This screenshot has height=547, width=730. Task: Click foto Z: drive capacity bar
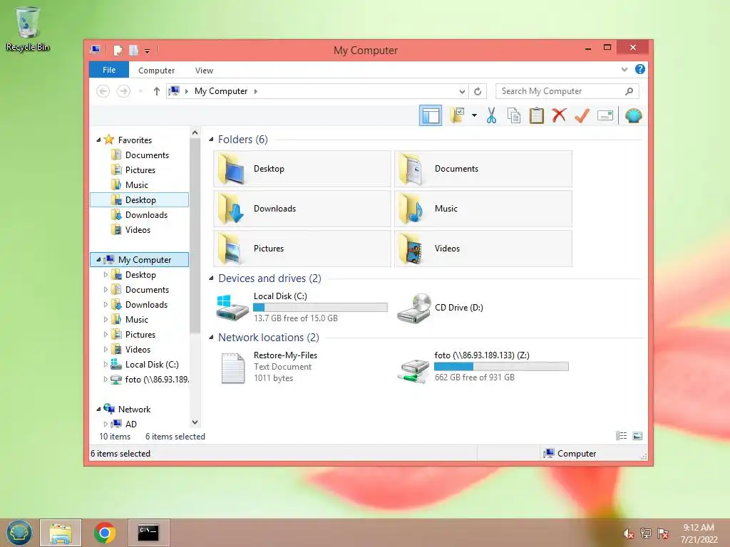click(x=501, y=367)
